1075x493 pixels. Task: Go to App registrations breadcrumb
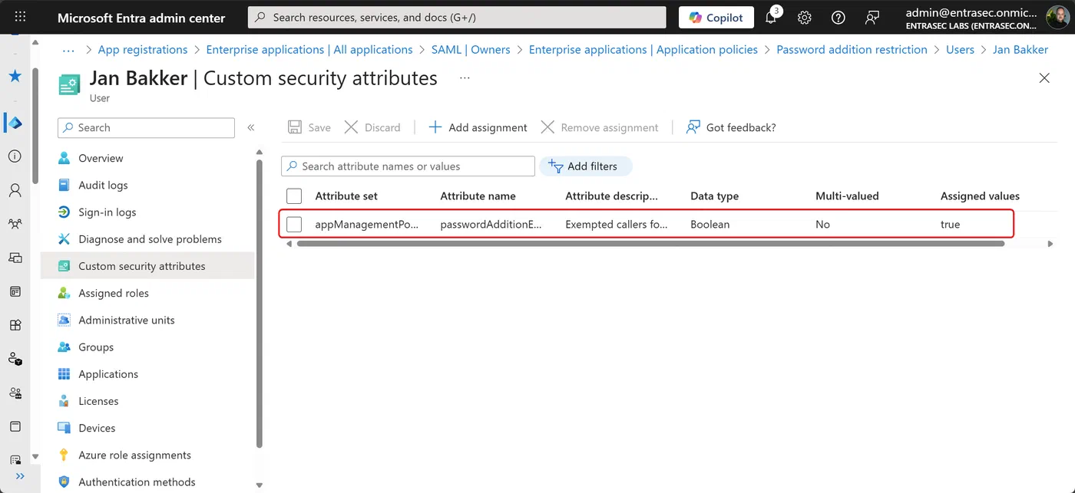click(143, 50)
